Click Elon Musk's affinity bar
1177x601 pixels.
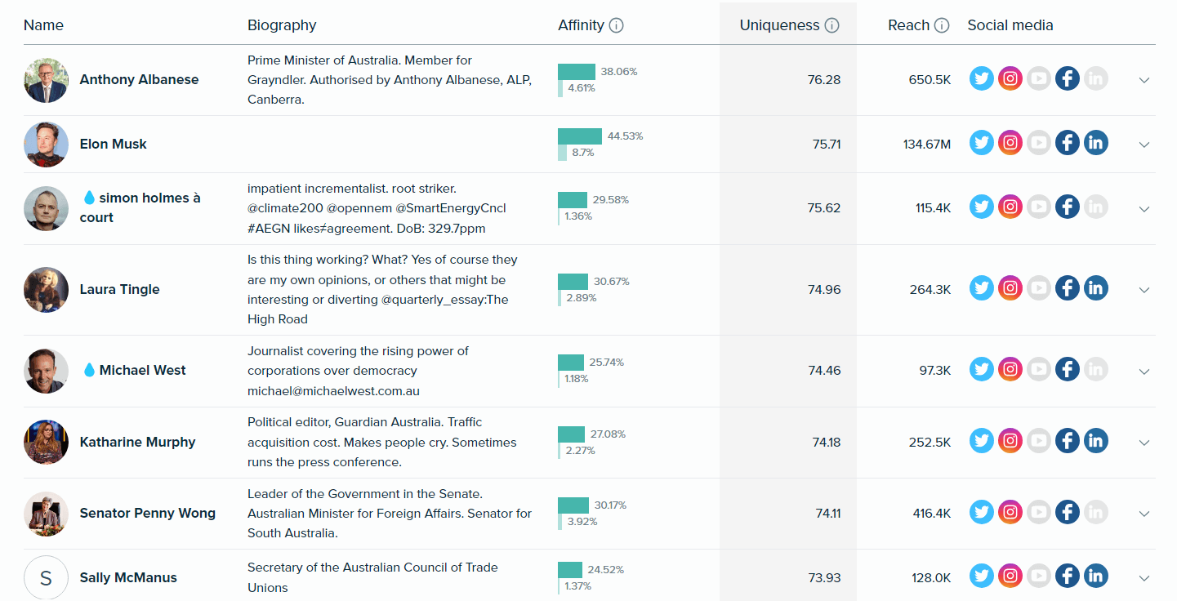click(x=579, y=136)
